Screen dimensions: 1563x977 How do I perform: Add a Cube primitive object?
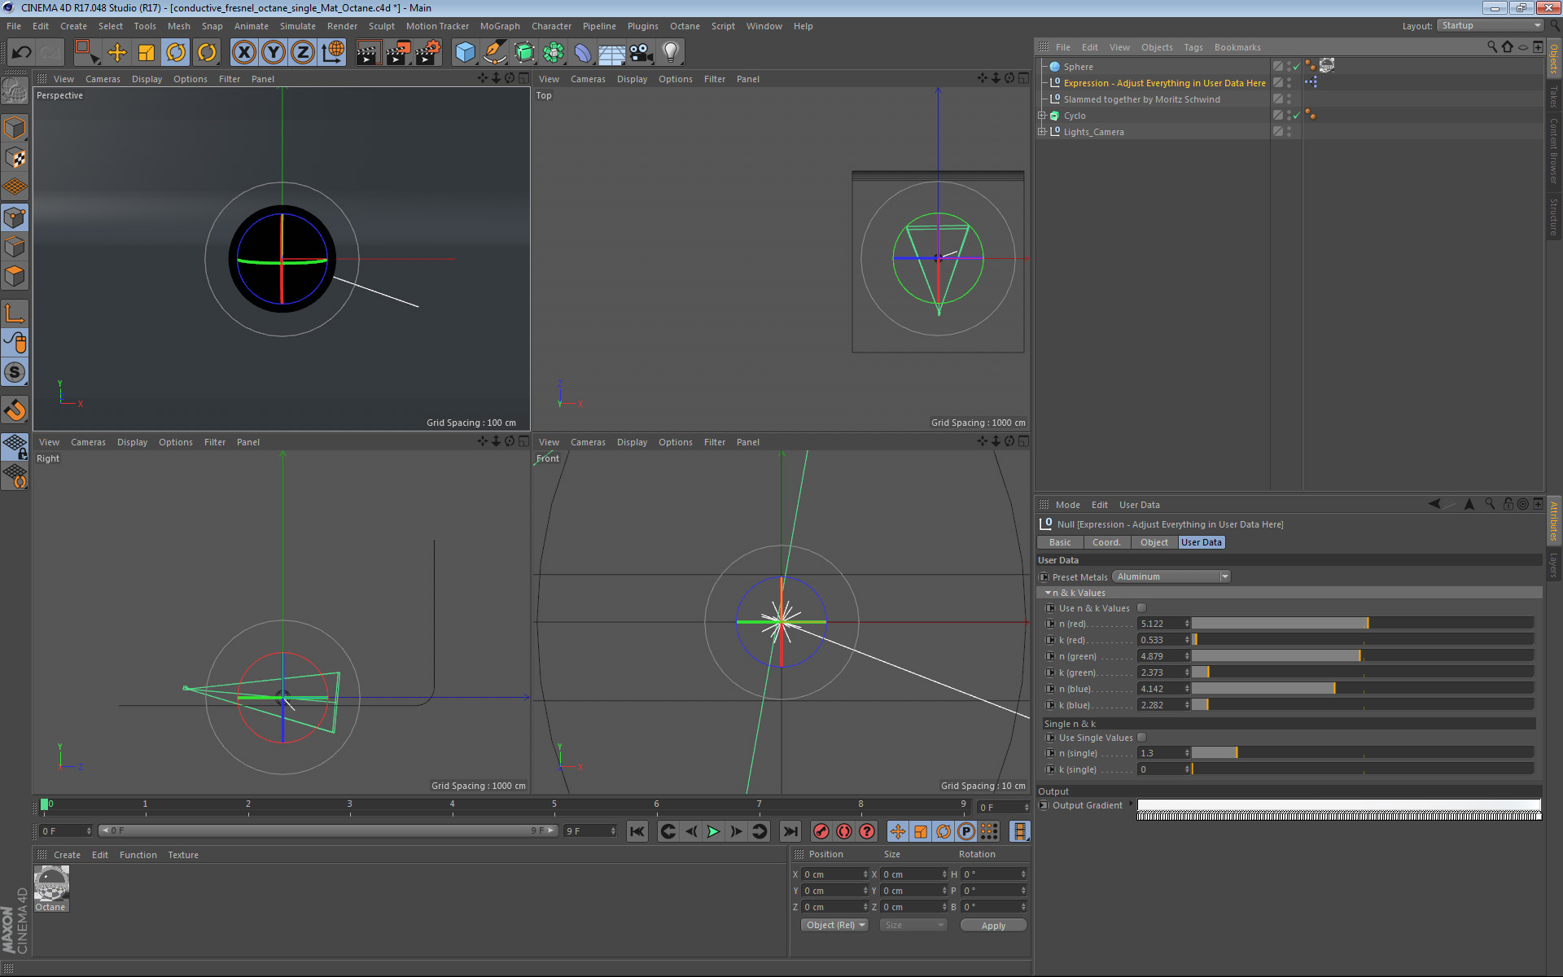[465, 53]
